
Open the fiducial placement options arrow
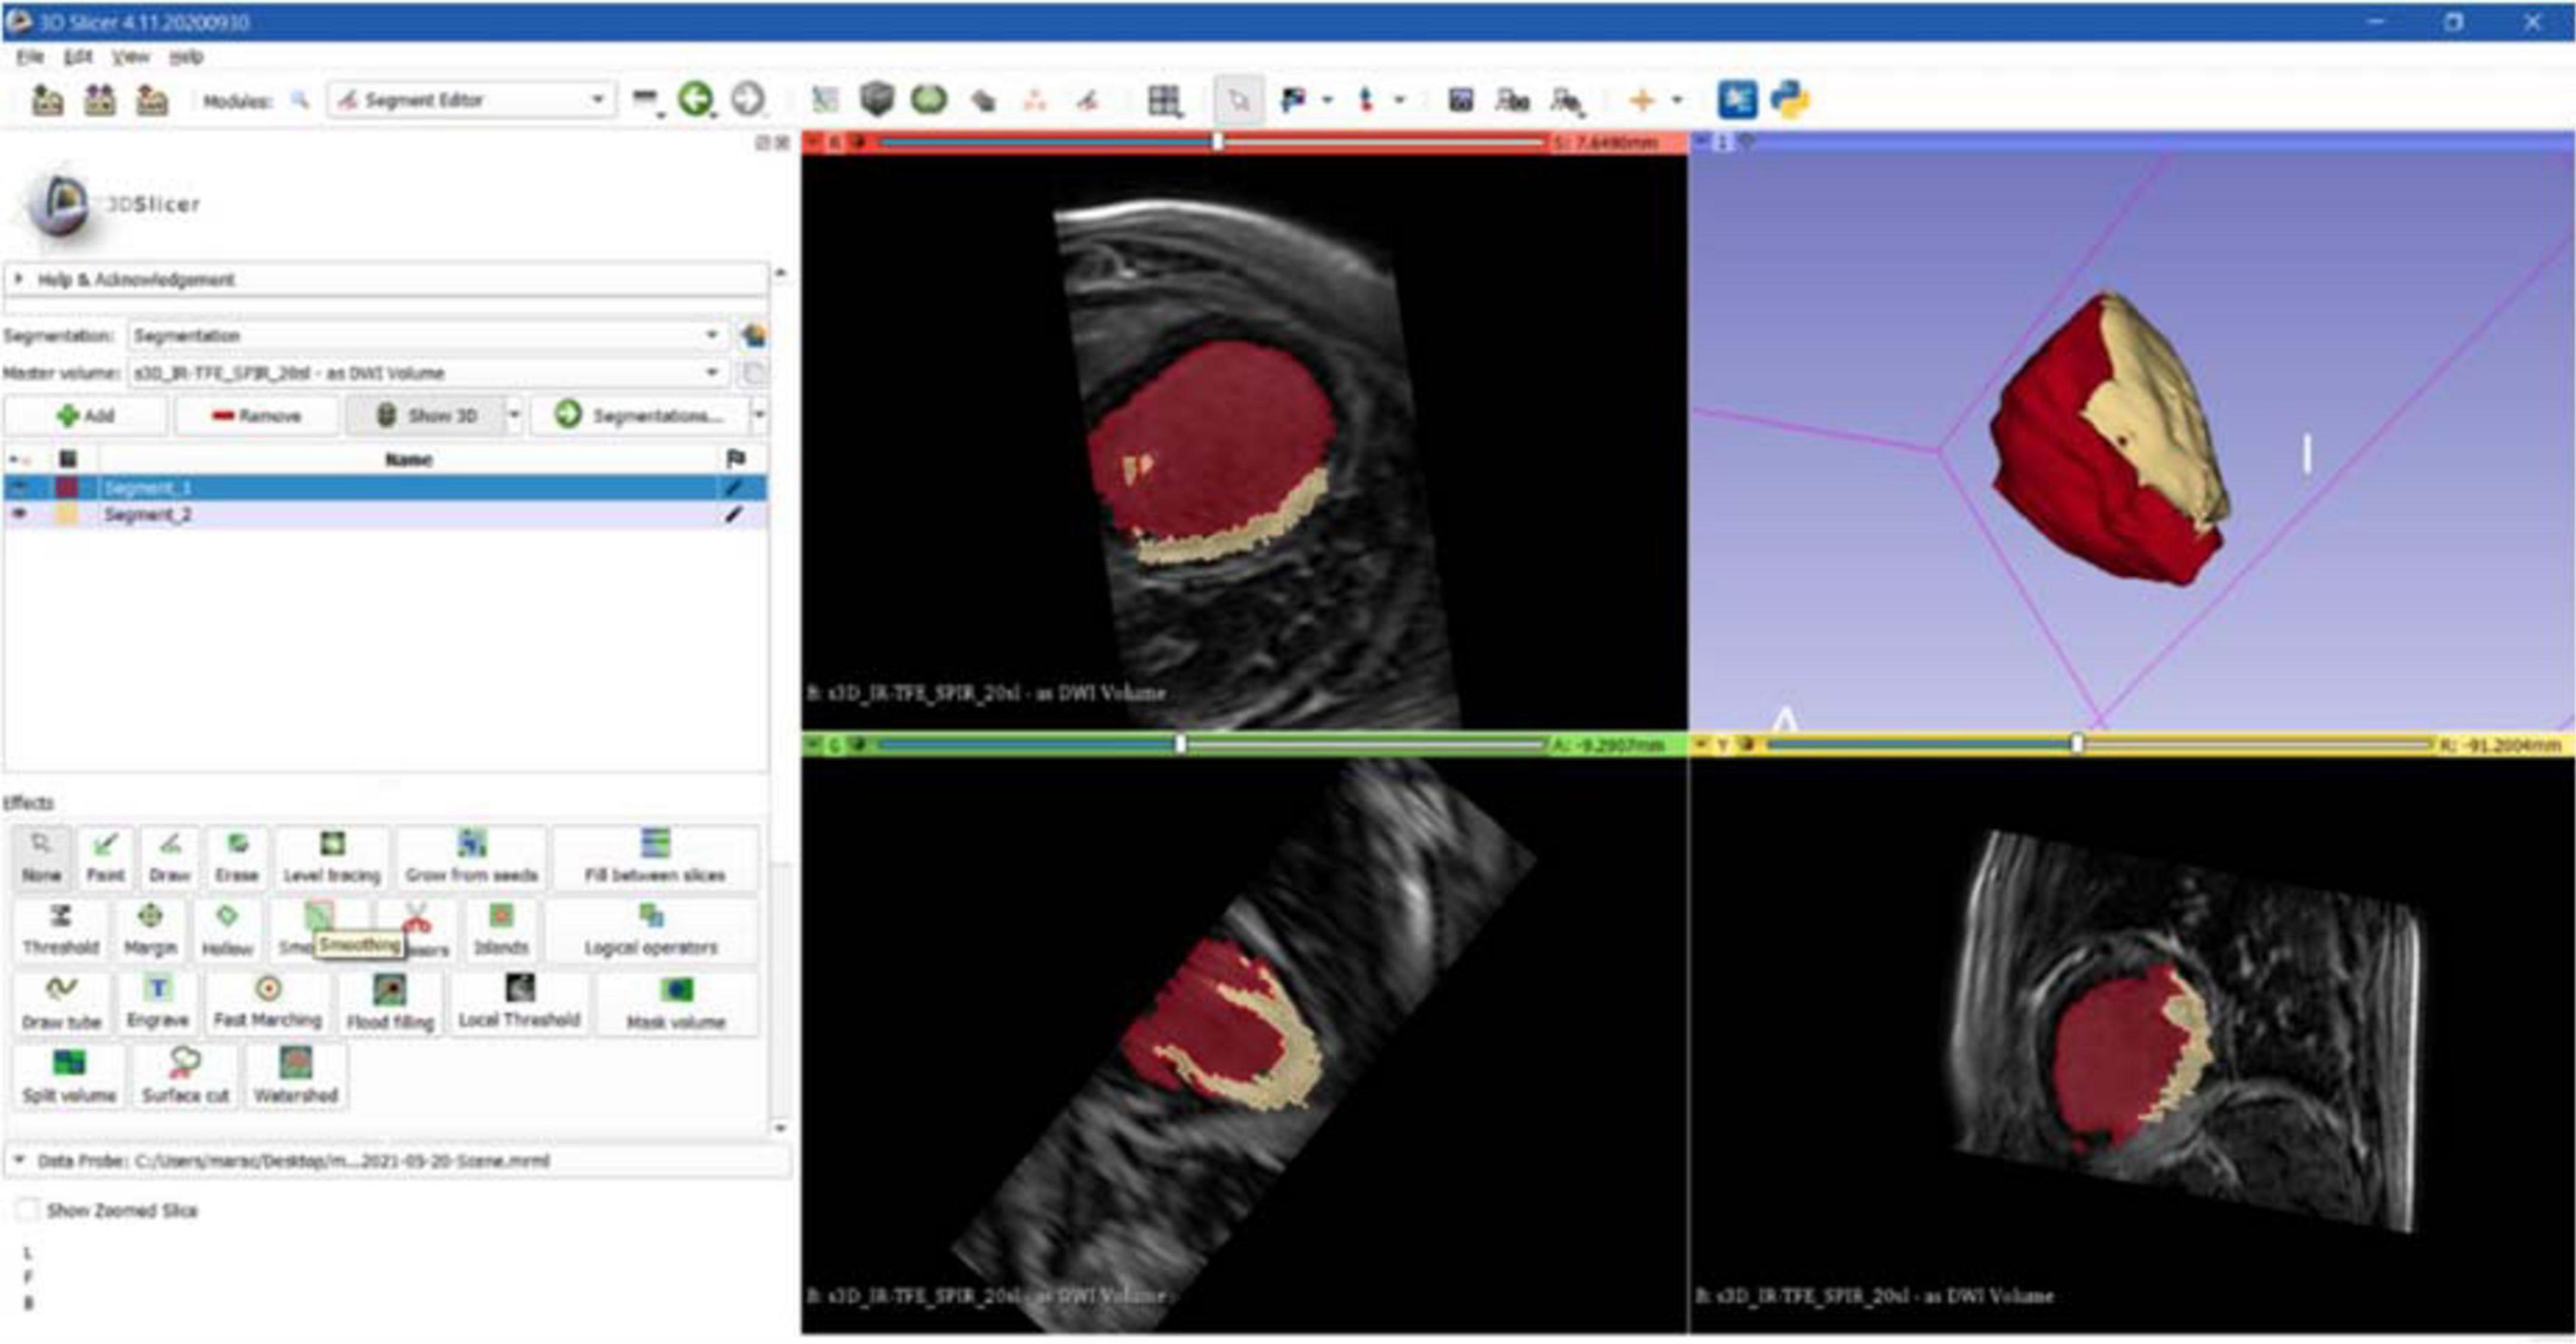(1399, 100)
